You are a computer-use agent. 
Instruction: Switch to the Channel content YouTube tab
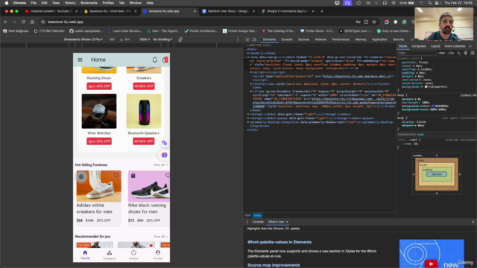(x=51, y=11)
